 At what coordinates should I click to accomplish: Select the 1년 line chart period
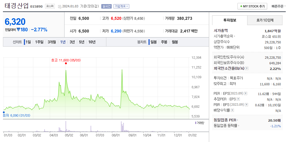click(x=63, y=42)
